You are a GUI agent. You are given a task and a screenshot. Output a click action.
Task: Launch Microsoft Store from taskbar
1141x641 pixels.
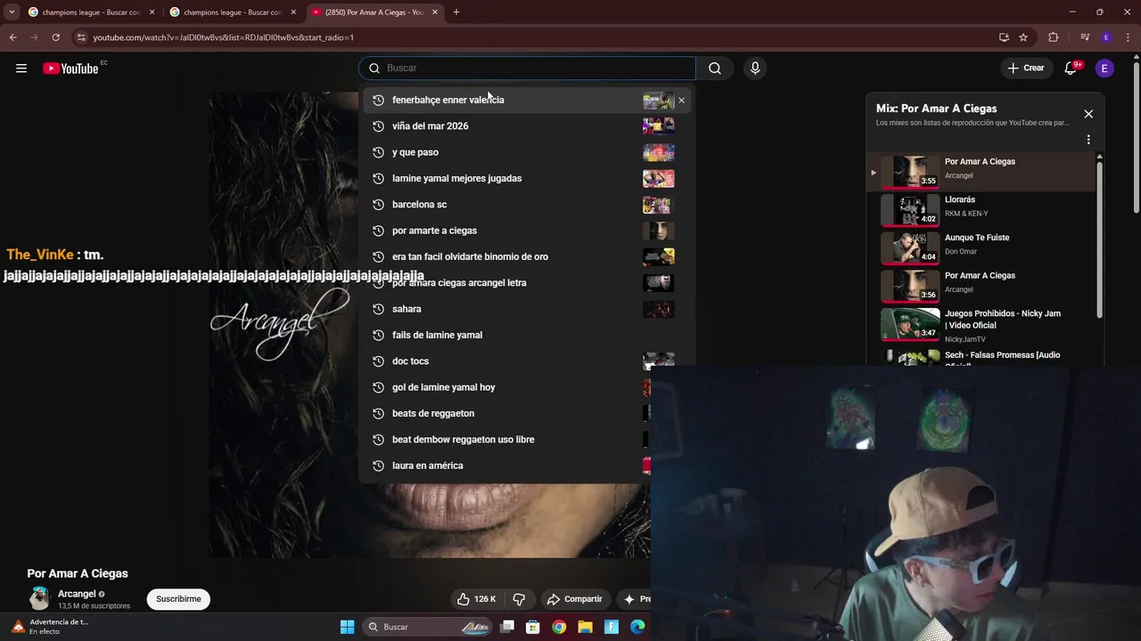[533, 627]
